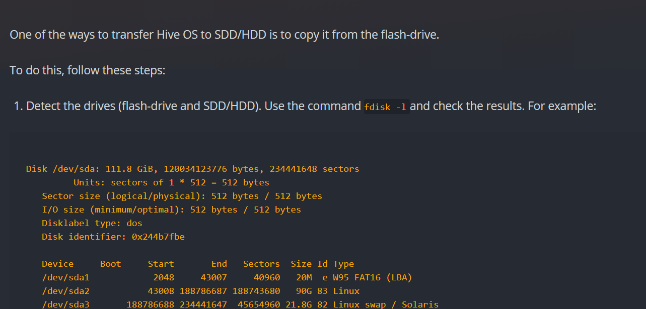Click the 'Disk /dev/sda: 111.8 GiB' line
This screenshot has width=646, height=309.
pyautogui.click(x=192, y=169)
